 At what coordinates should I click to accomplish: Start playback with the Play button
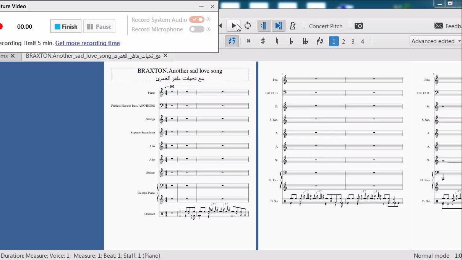(x=233, y=26)
